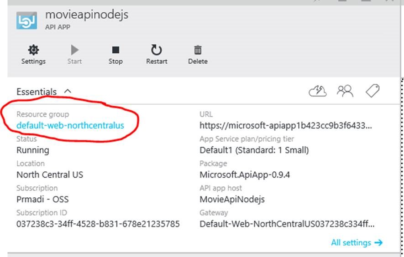404x257 pixels.
Task: Open the users and roles icon
Action: tap(345, 91)
